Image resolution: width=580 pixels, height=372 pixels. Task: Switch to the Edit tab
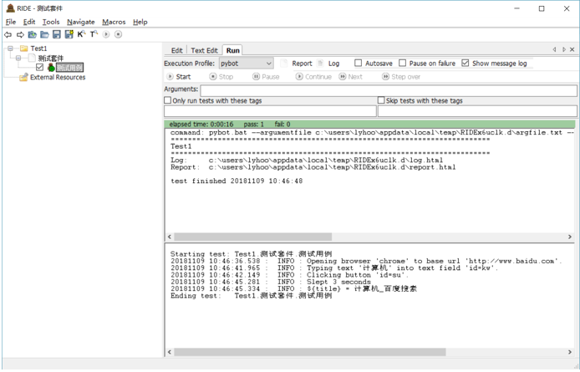177,50
